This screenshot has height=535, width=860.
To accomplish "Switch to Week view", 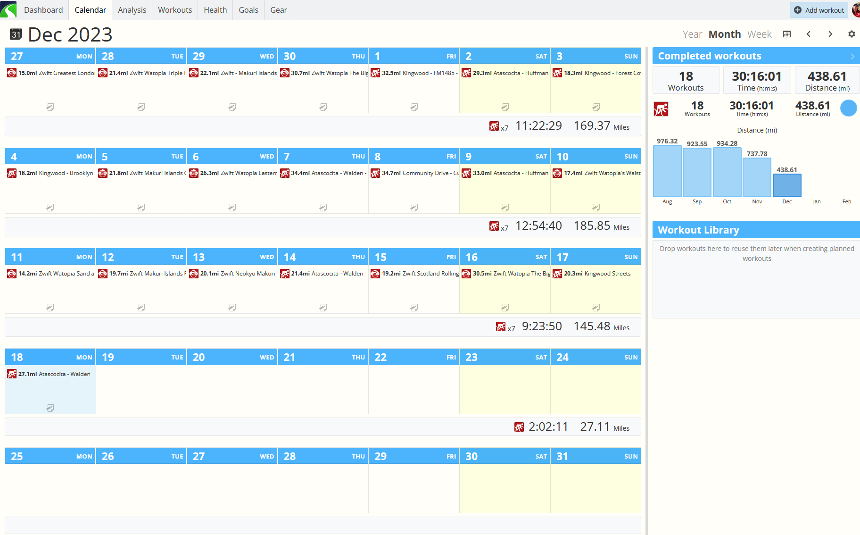I will pos(759,34).
